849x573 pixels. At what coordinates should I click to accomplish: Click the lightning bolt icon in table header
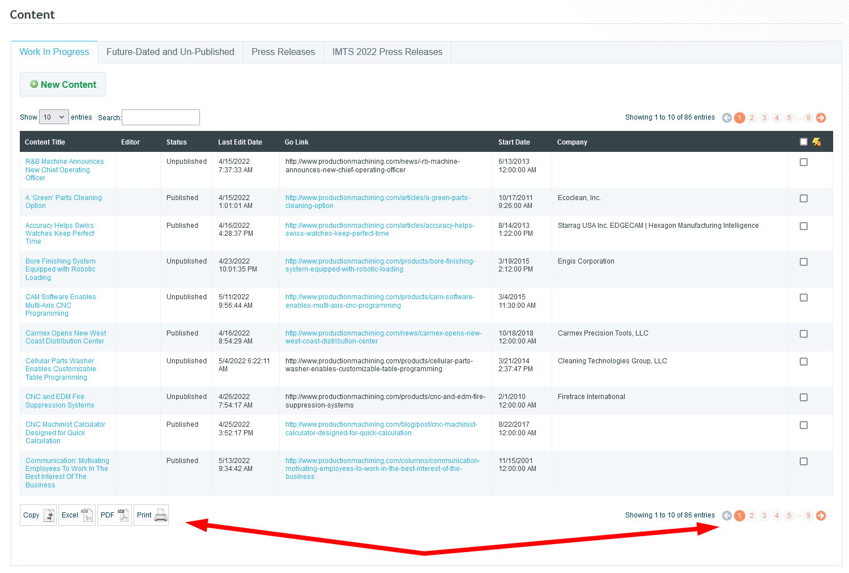[x=816, y=142]
